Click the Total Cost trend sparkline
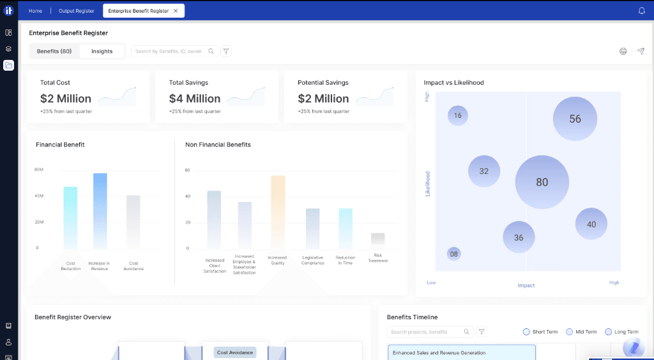654x360 pixels. (x=117, y=96)
